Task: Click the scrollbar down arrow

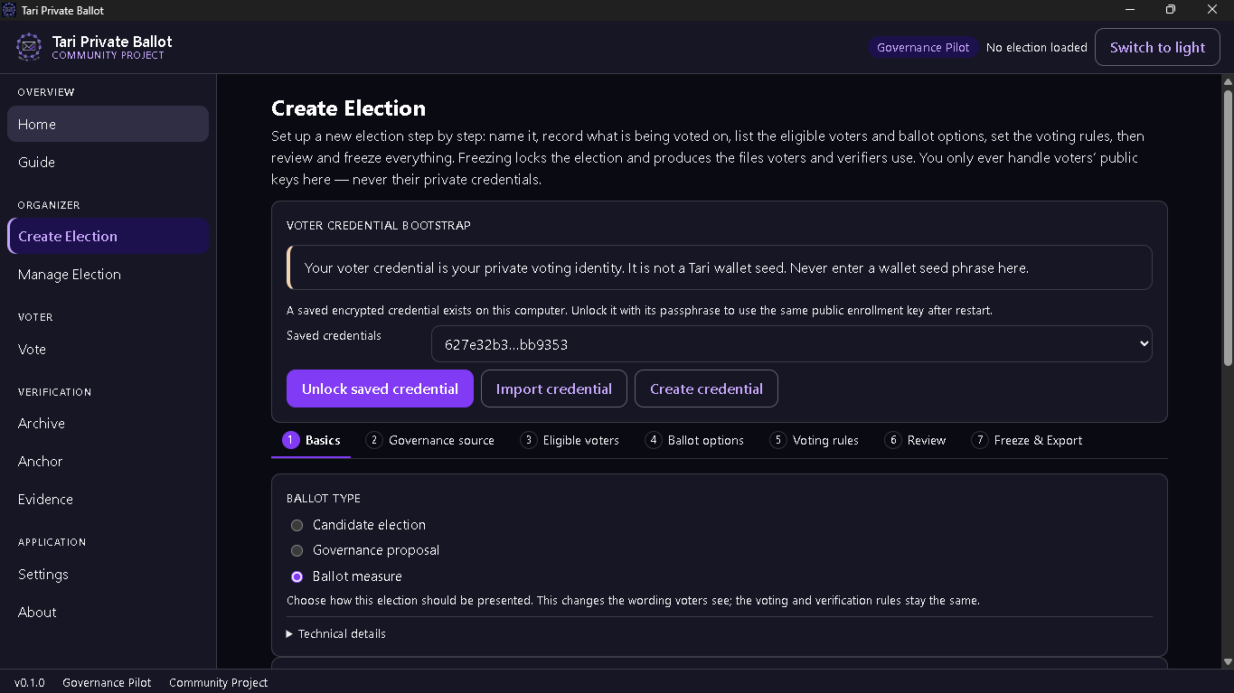Action: pyautogui.click(x=1228, y=661)
